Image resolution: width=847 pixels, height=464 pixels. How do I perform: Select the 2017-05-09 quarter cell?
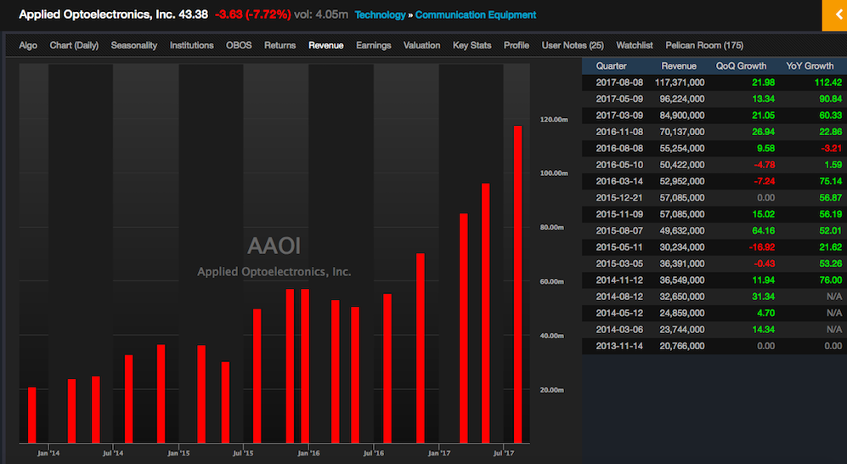[619, 99]
